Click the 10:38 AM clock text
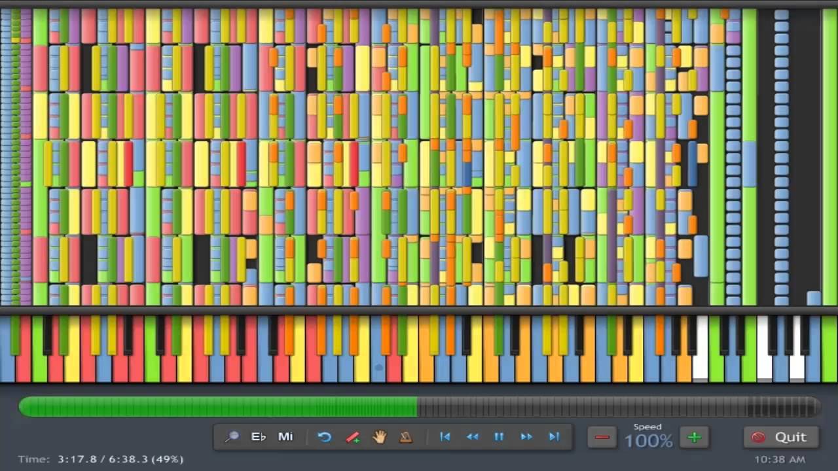This screenshot has width=838, height=471. coord(780,459)
